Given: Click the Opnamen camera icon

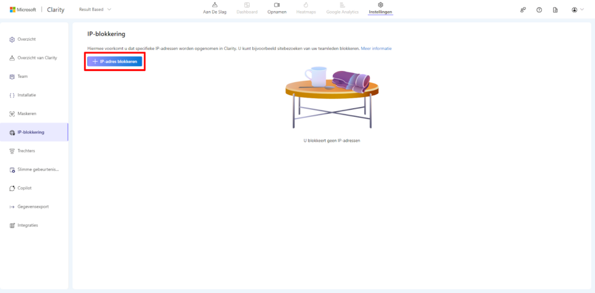Looking at the screenshot, I should (x=277, y=5).
